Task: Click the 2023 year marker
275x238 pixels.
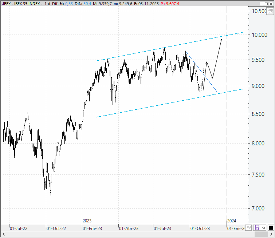Action: [x=87, y=221]
